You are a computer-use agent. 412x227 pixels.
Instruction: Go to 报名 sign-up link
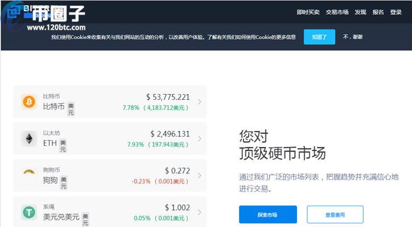point(378,12)
